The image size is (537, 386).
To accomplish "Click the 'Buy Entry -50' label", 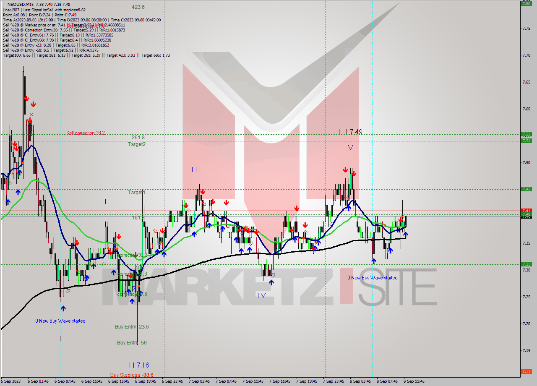I will (x=132, y=343).
